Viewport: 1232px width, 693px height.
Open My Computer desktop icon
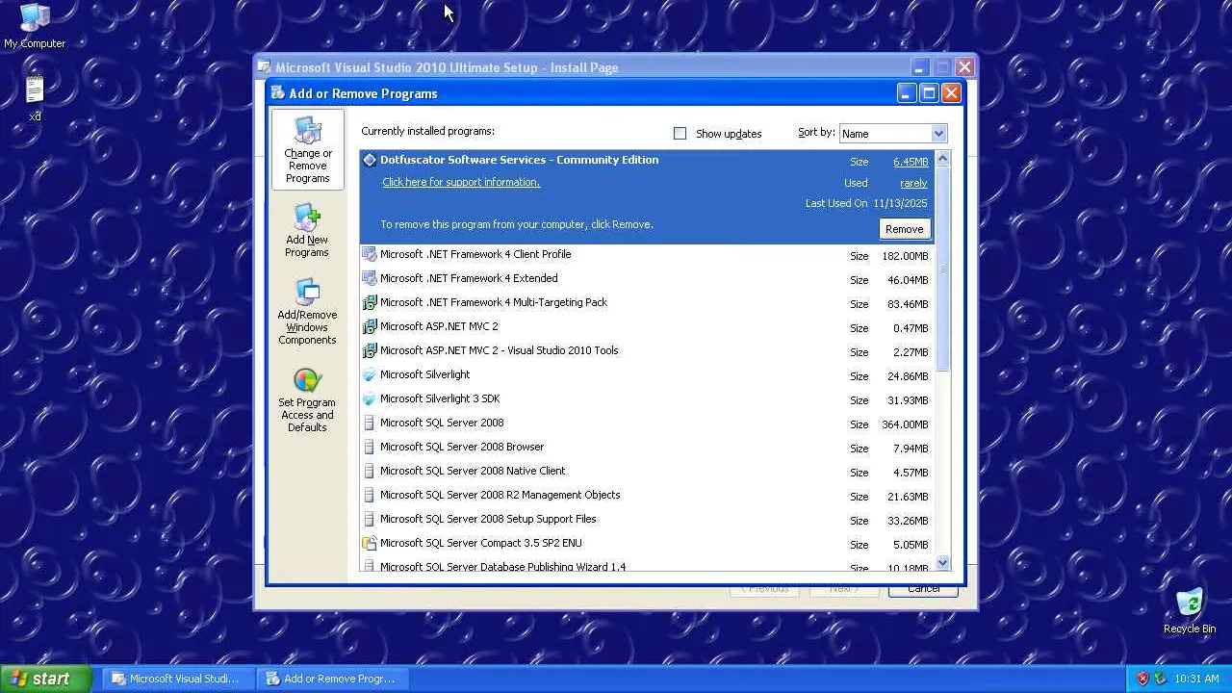pyautogui.click(x=35, y=26)
